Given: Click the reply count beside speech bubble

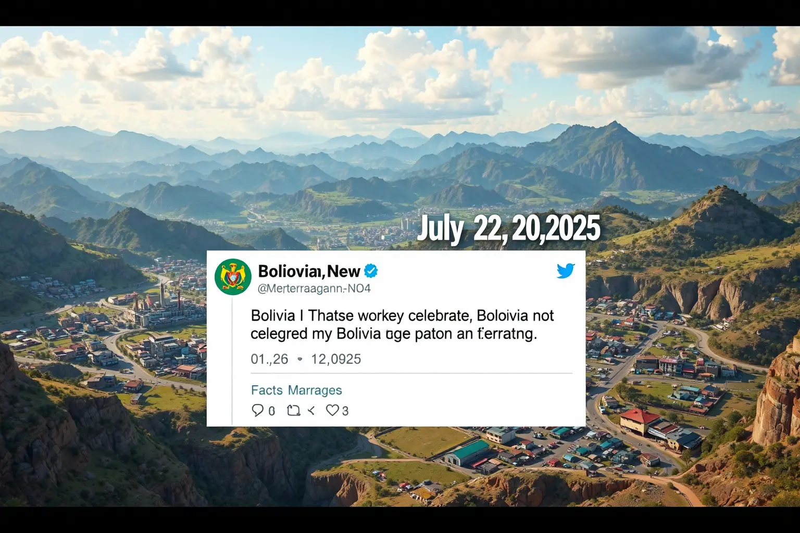Looking at the screenshot, I should tap(271, 411).
